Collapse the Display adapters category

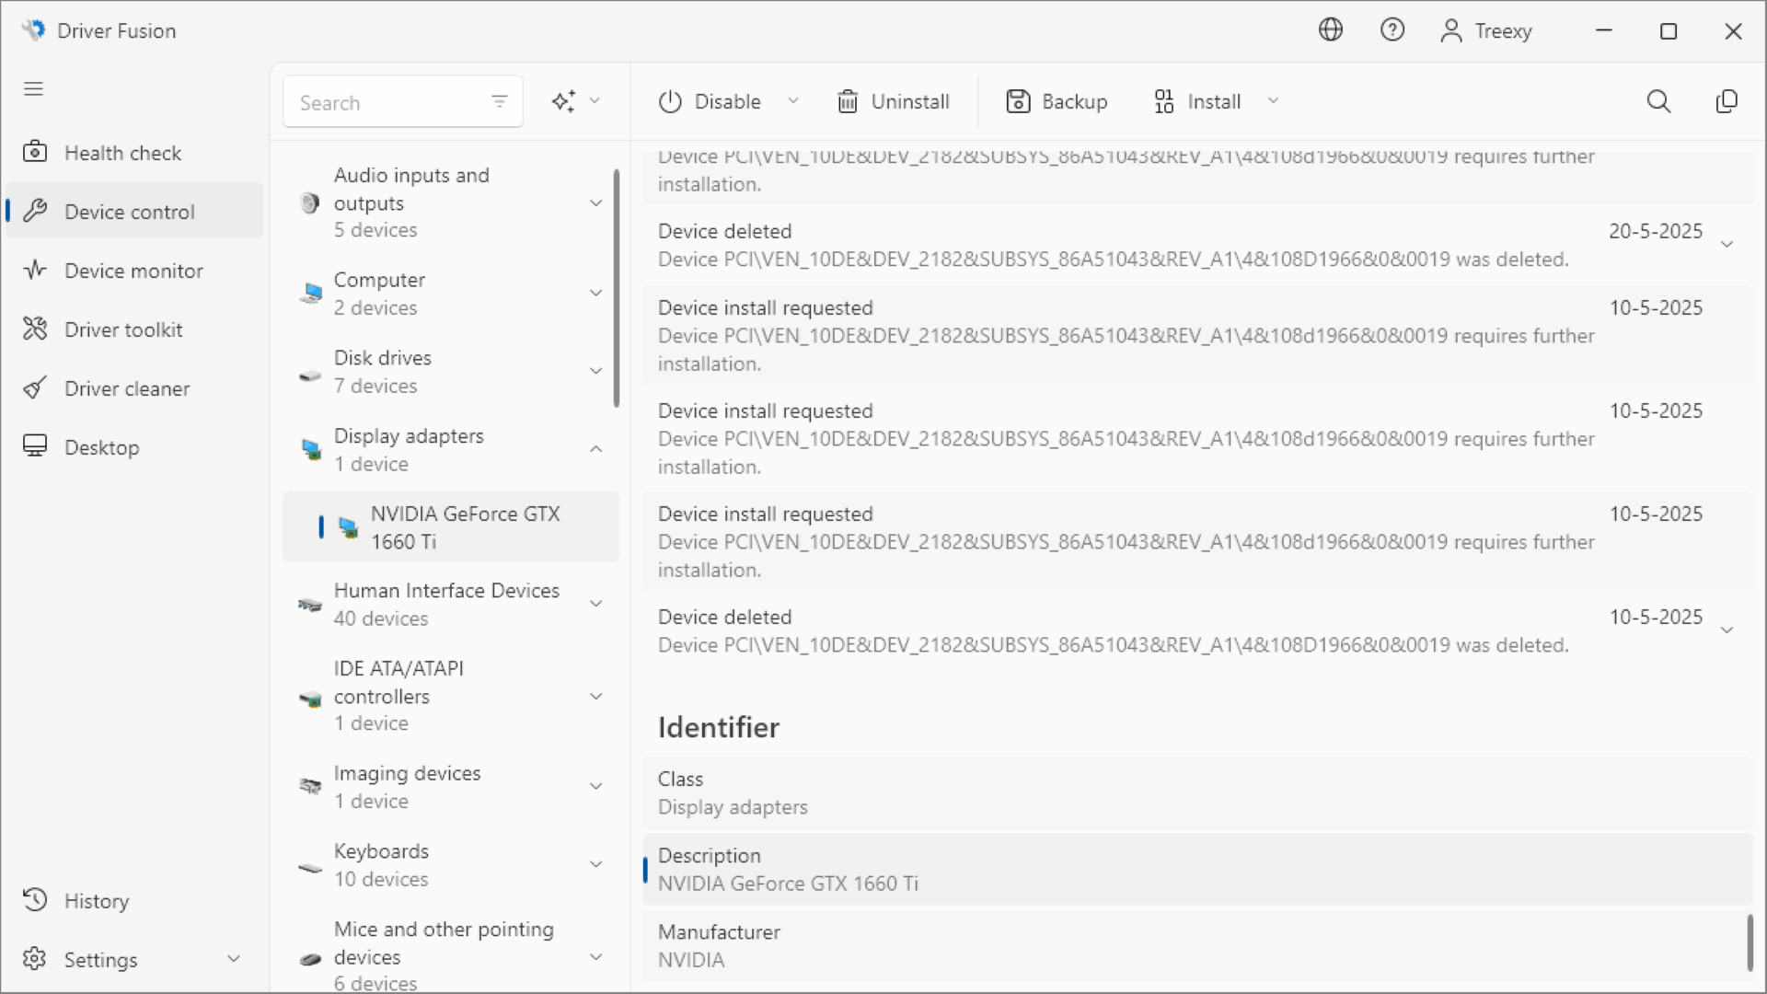pyautogui.click(x=596, y=449)
